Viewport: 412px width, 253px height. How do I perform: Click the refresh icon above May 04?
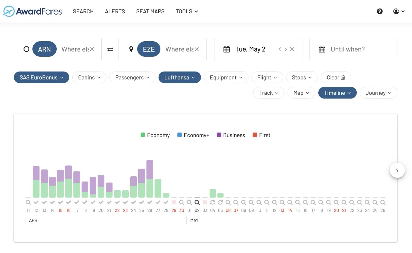point(213,202)
